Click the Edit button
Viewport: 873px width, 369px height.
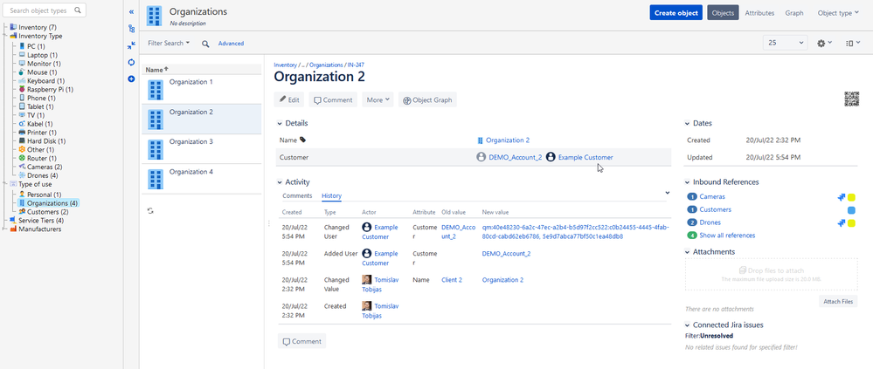289,100
